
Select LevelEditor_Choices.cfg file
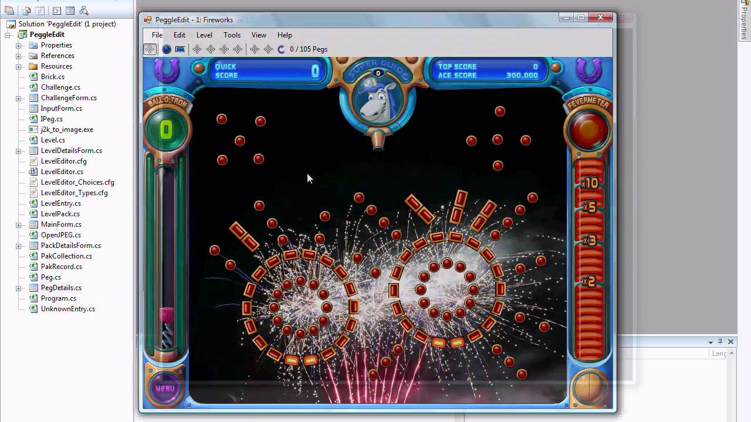77,182
